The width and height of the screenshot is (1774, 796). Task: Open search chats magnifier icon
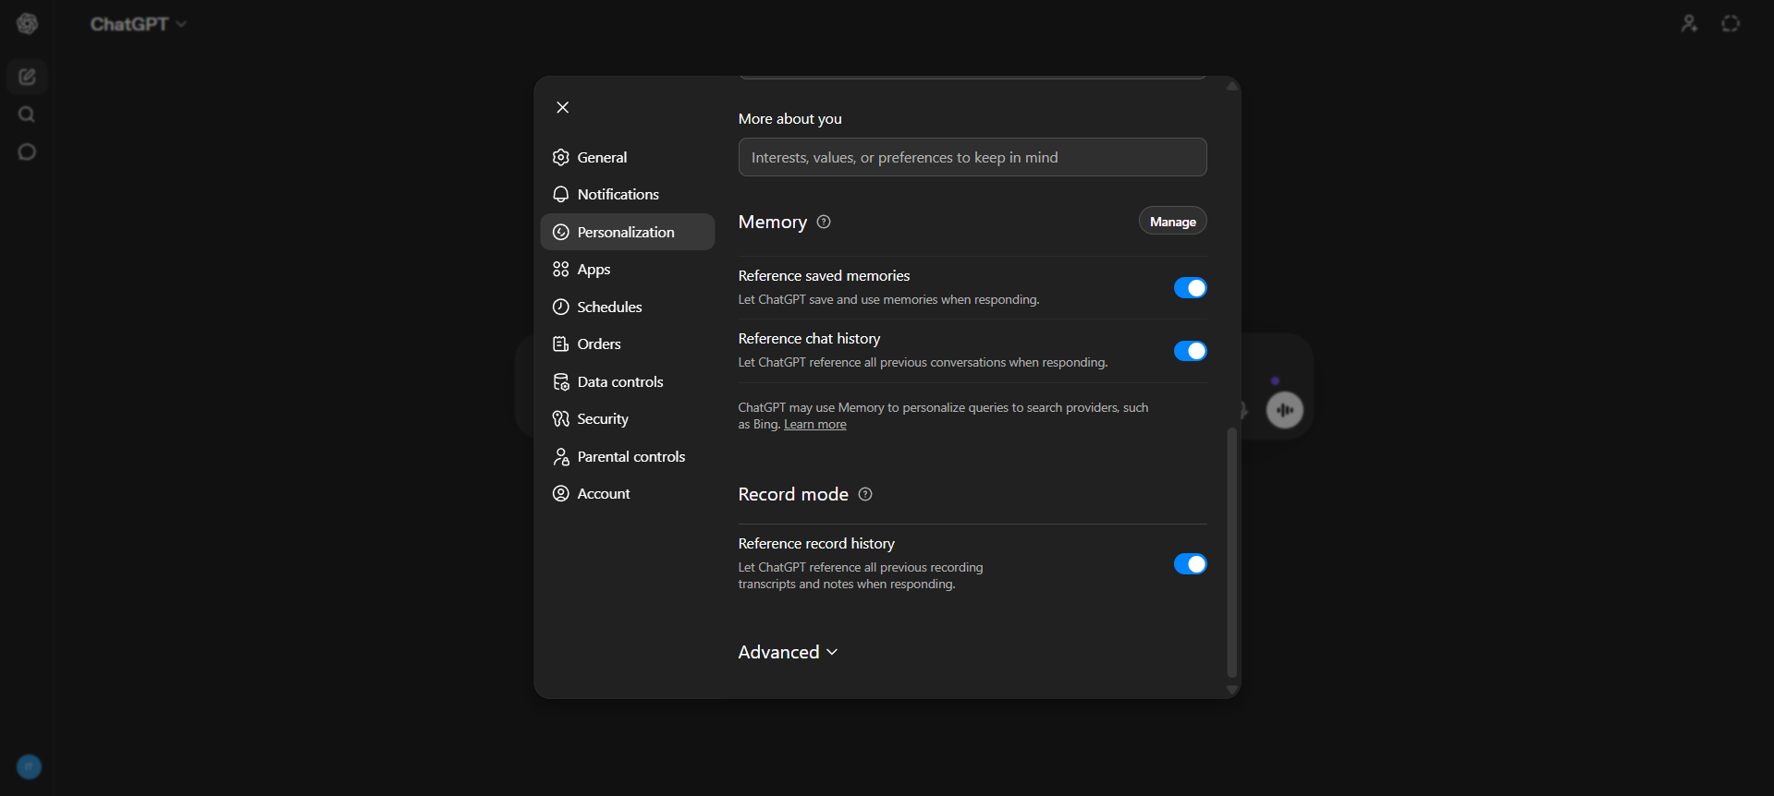point(27,115)
